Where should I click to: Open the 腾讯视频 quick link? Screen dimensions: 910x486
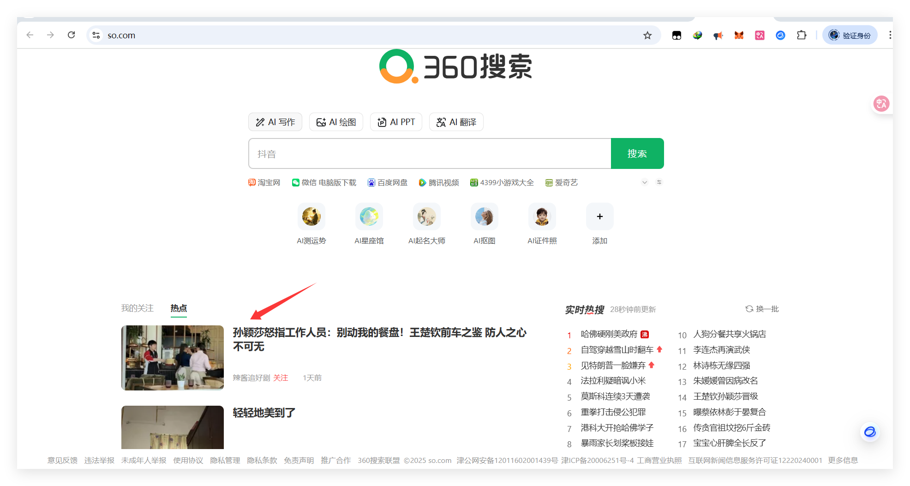tap(439, 182)
